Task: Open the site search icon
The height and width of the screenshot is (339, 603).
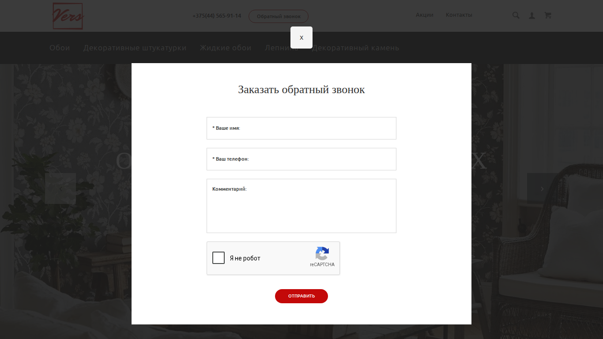Action: coord(516,15)
